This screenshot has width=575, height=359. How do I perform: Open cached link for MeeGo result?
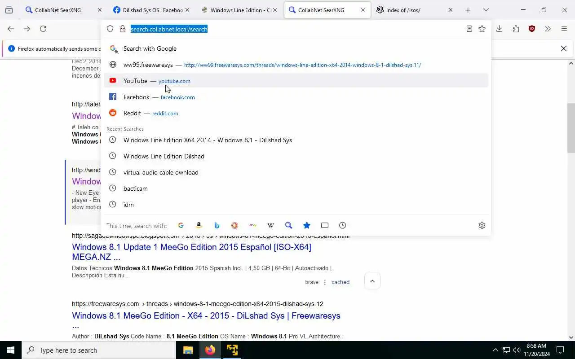pyautogui.click(x=341, y=282)
